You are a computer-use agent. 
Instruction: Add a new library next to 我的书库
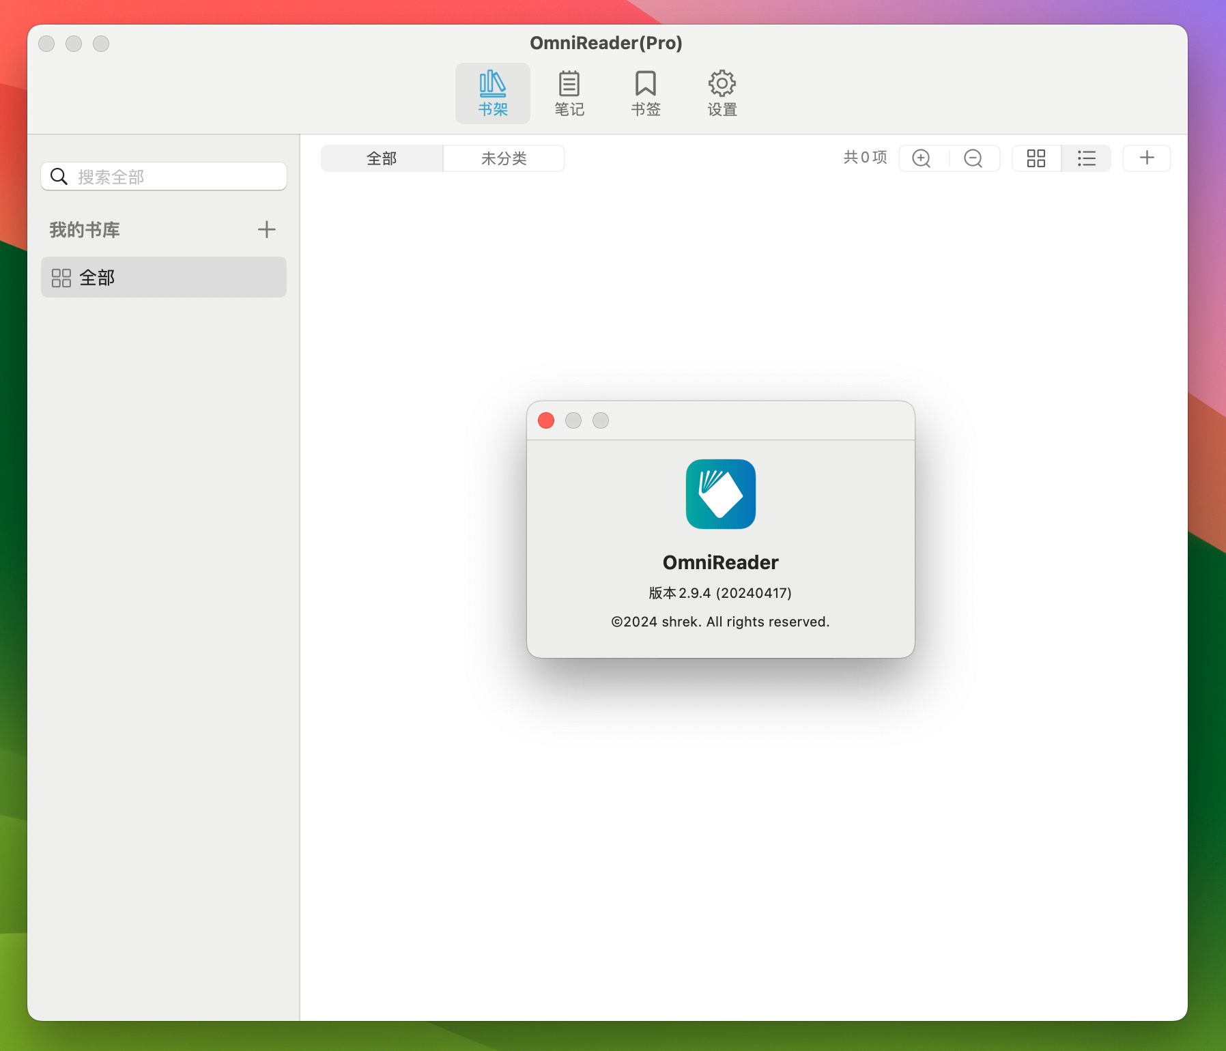[x=266, y=229]
